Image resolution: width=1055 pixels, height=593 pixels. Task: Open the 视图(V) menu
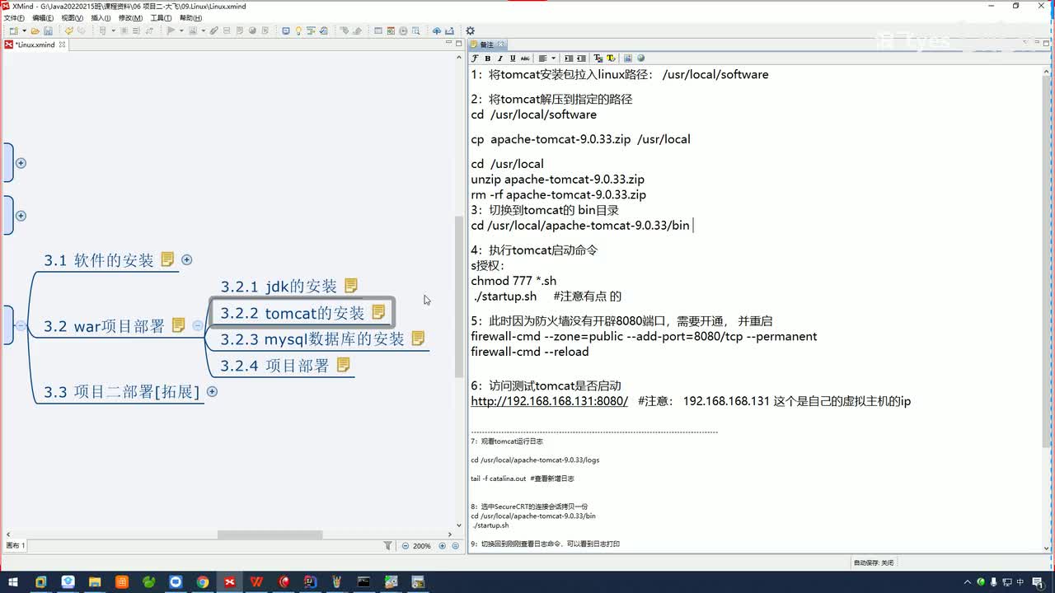coord(73,17)
